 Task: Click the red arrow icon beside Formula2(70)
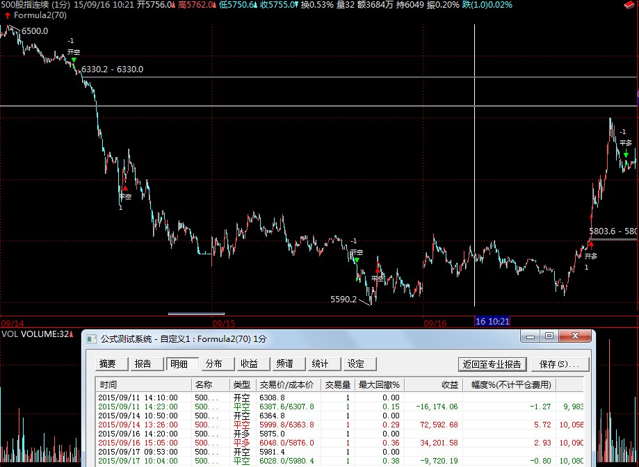click(x=7, y=14)
